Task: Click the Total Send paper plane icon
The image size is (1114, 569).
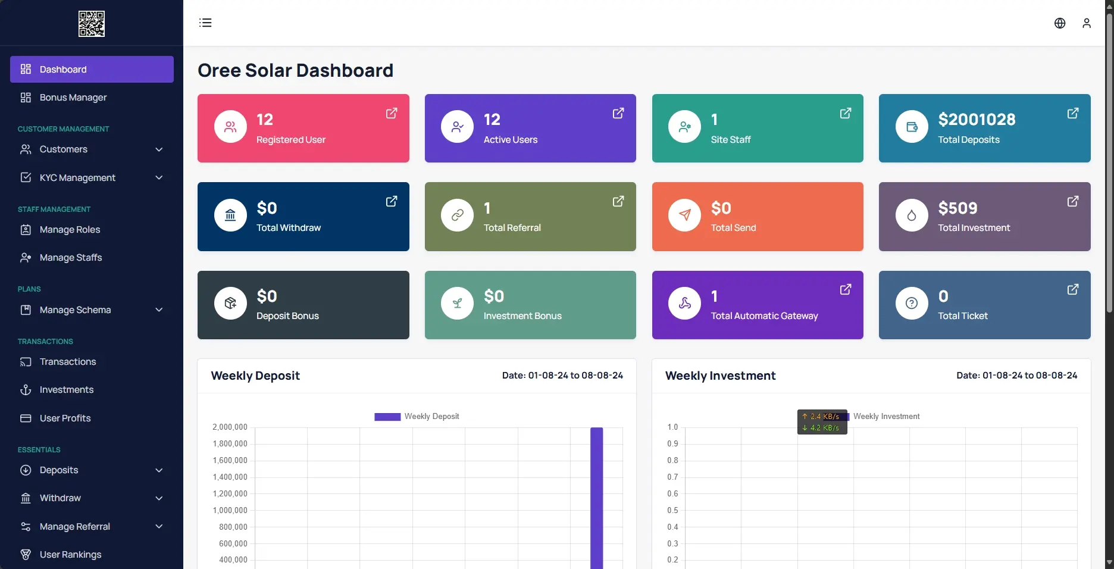Action: [684, 215]
